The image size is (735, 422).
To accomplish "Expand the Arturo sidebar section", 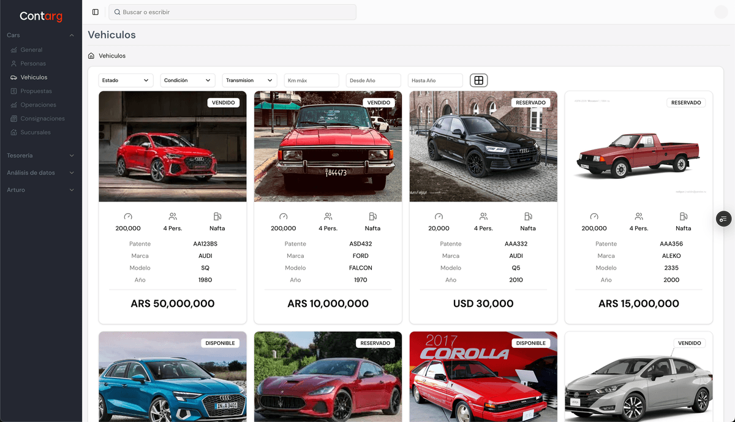I will [41, 190].
